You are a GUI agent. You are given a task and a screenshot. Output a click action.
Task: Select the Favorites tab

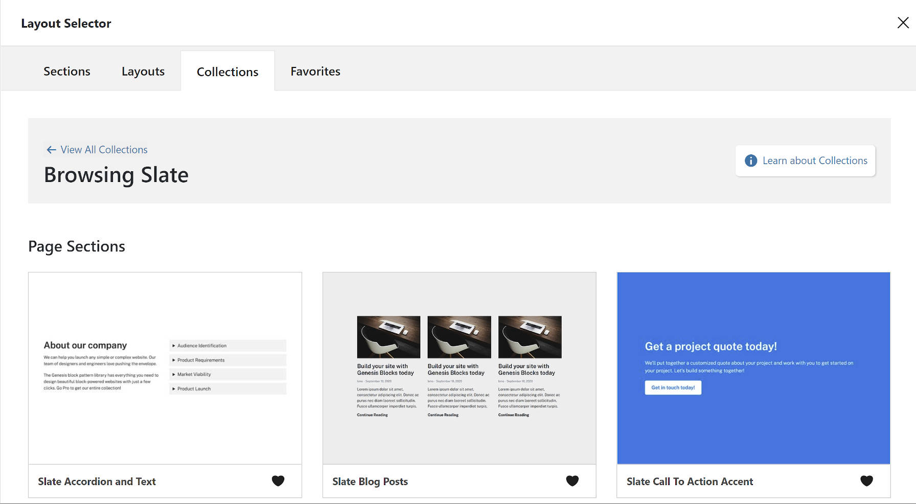(315, 71)
